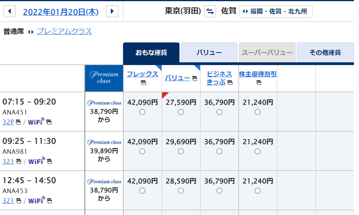
Task: Open popup icon next to 32P aircraft
Action: (x=18, y=122)
